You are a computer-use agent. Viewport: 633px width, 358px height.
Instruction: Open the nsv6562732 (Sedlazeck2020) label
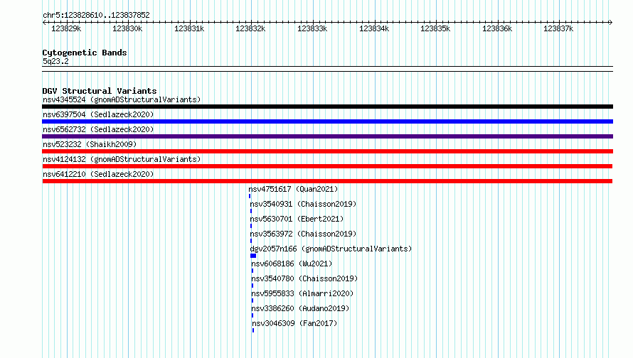click(x=98, y=129)
